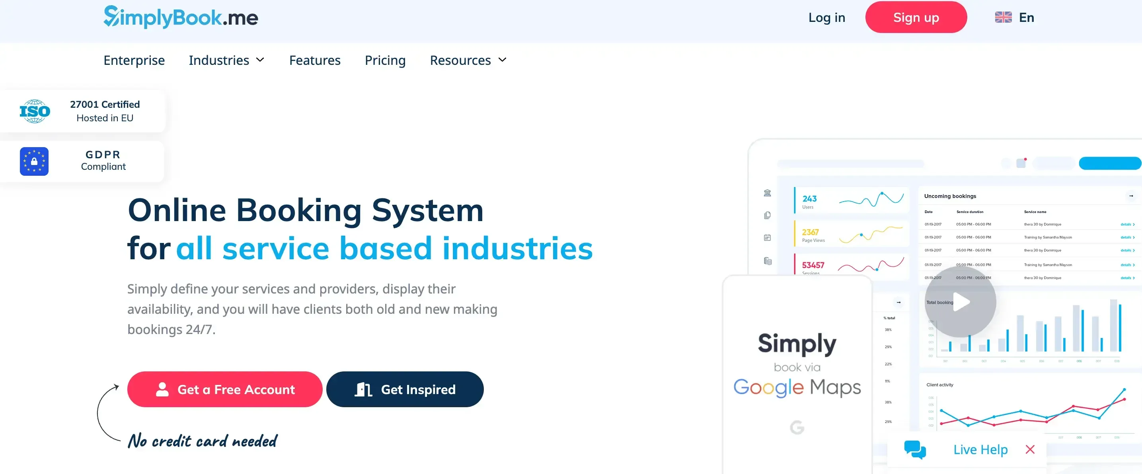Click Get a Free Account button
The width and height of the screenshot is (1142, 474).
click(225, 389)
